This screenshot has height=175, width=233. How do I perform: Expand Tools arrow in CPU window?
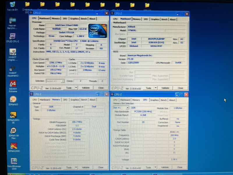coord(76,88)
